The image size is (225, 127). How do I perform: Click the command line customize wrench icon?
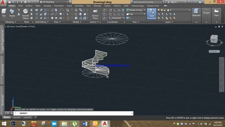click(12, 113)
